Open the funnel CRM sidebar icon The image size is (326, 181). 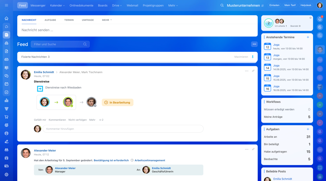point(6,109)
